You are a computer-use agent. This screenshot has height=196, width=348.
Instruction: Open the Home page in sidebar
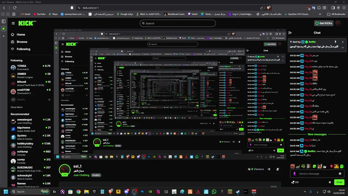pyautogui.click(x=18, y=35)
